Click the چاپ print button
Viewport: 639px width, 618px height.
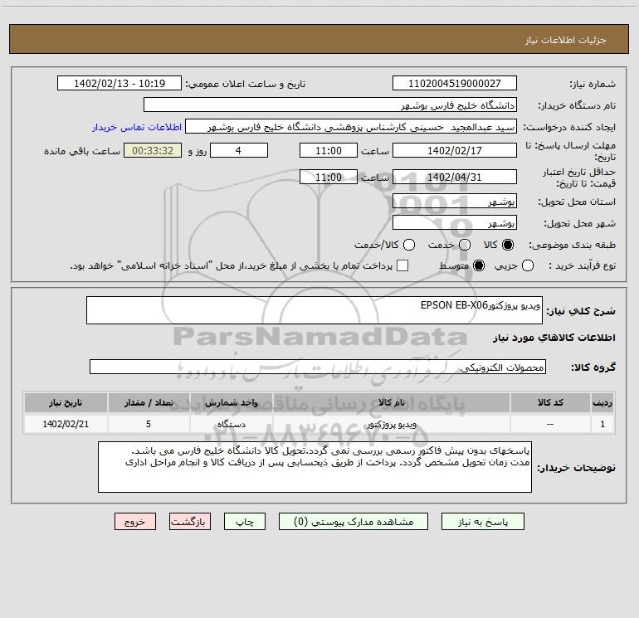[245, 522]
